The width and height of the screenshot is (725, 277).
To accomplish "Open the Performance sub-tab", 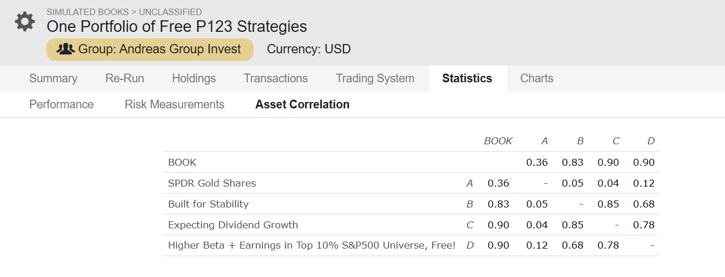I will click(x=61, y=104).
